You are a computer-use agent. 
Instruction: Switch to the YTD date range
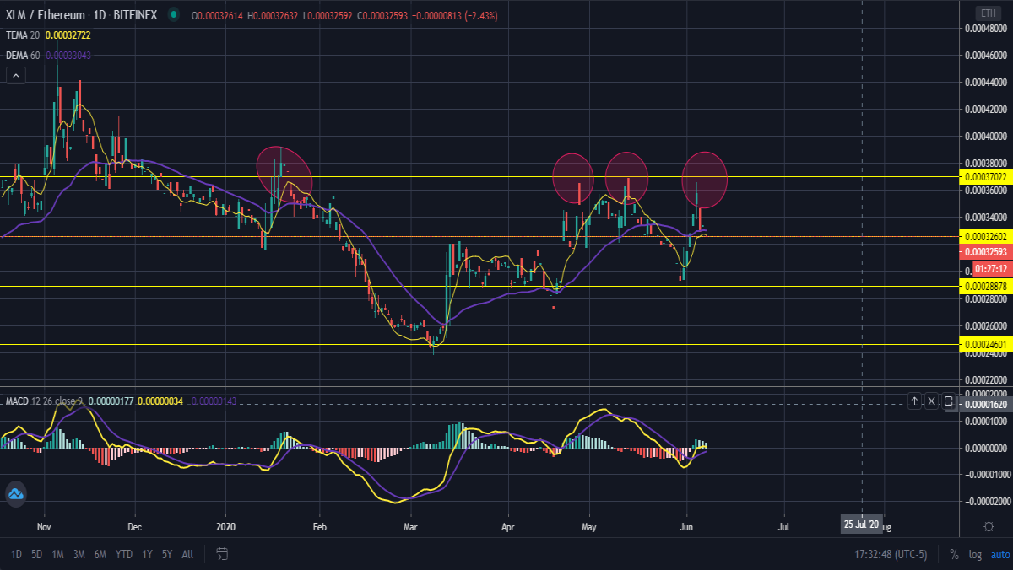pos(123,554)
